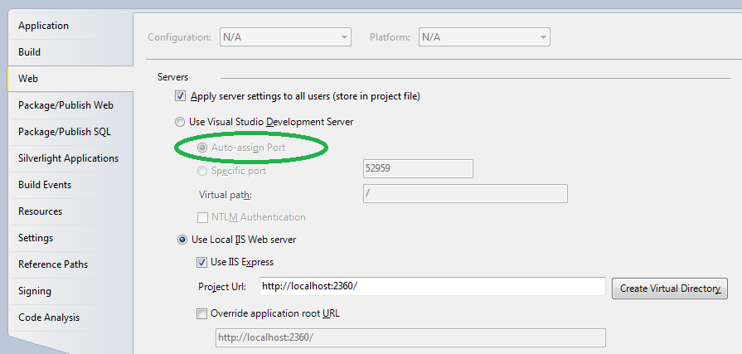Select the Reference Paths tab
742x354 pixels.
[53, 264]
